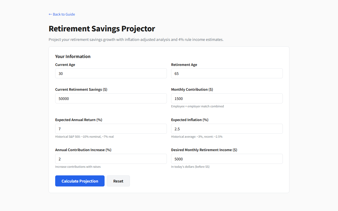This screenshot has width=338, height=211.
Task: Click the Desired Monthly Retirement Income field
Action: (x=227, y=159)
